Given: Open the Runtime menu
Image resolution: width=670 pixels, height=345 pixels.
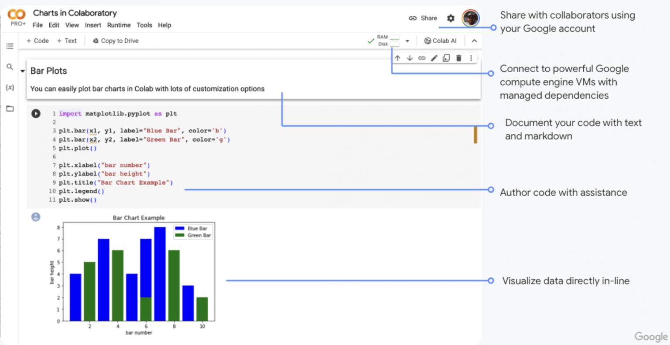Looking at the screenshot, I should point(119,25).
